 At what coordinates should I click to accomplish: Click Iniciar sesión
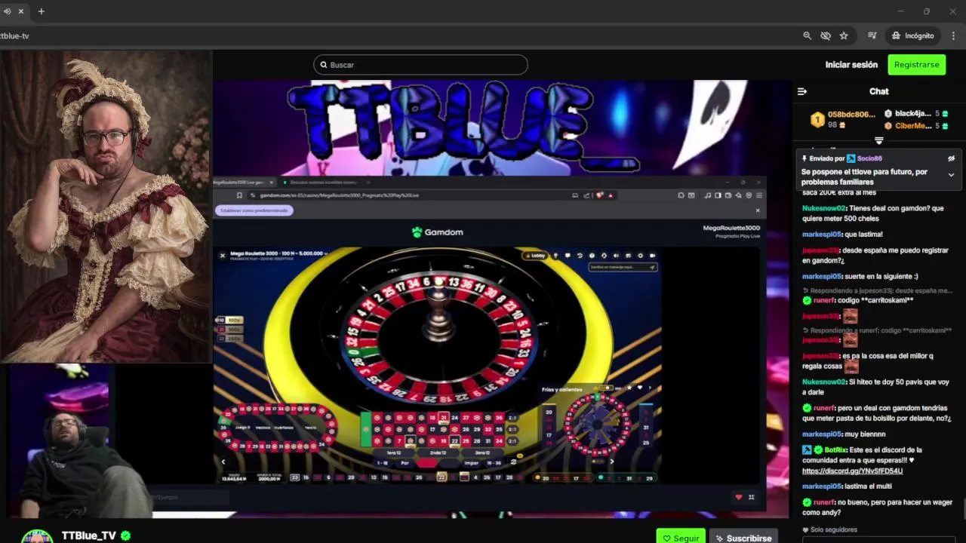tap(851, 65)
